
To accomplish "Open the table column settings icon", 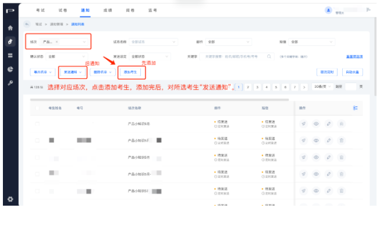I will click(x=356, y=108).
